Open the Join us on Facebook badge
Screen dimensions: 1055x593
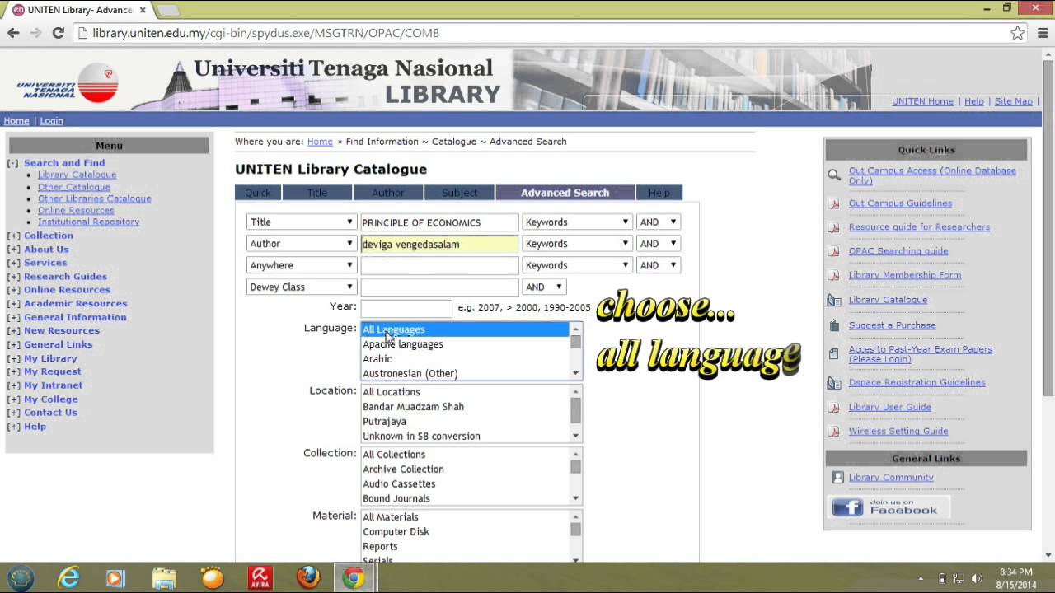click(887, 507)
